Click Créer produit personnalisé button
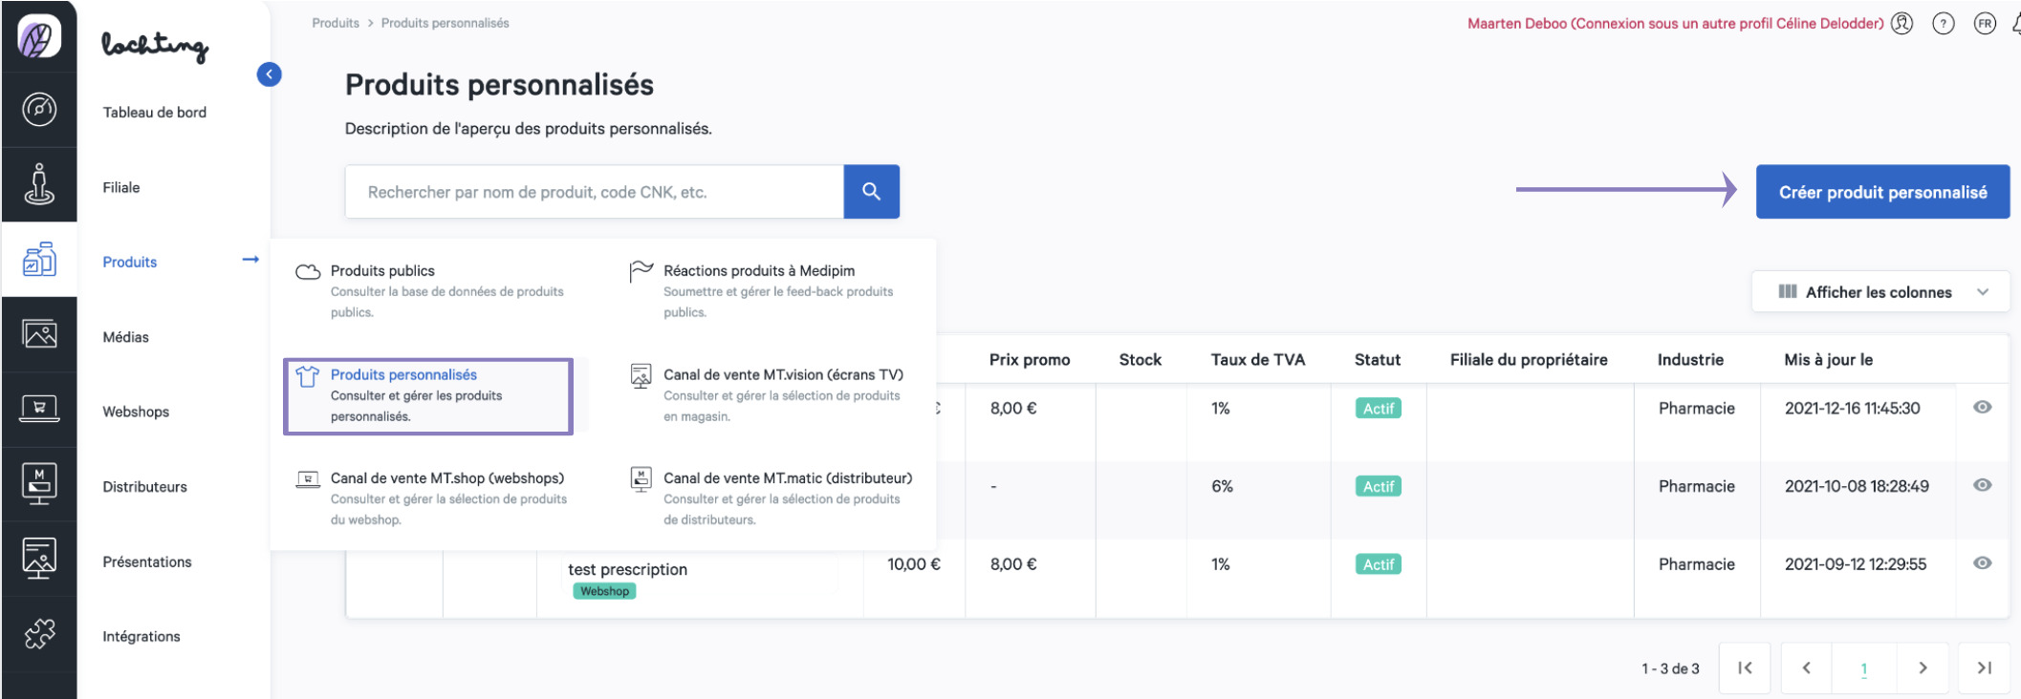Screen dimensions: 2021x699 click(x=1881, y=192)
